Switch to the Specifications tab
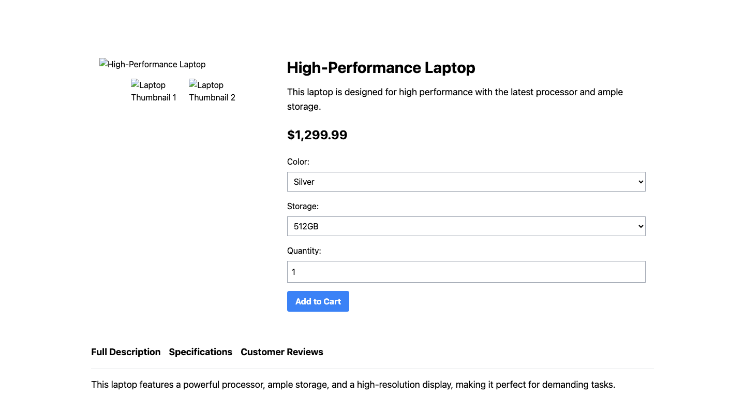745x394 pixels. [200, 352]
